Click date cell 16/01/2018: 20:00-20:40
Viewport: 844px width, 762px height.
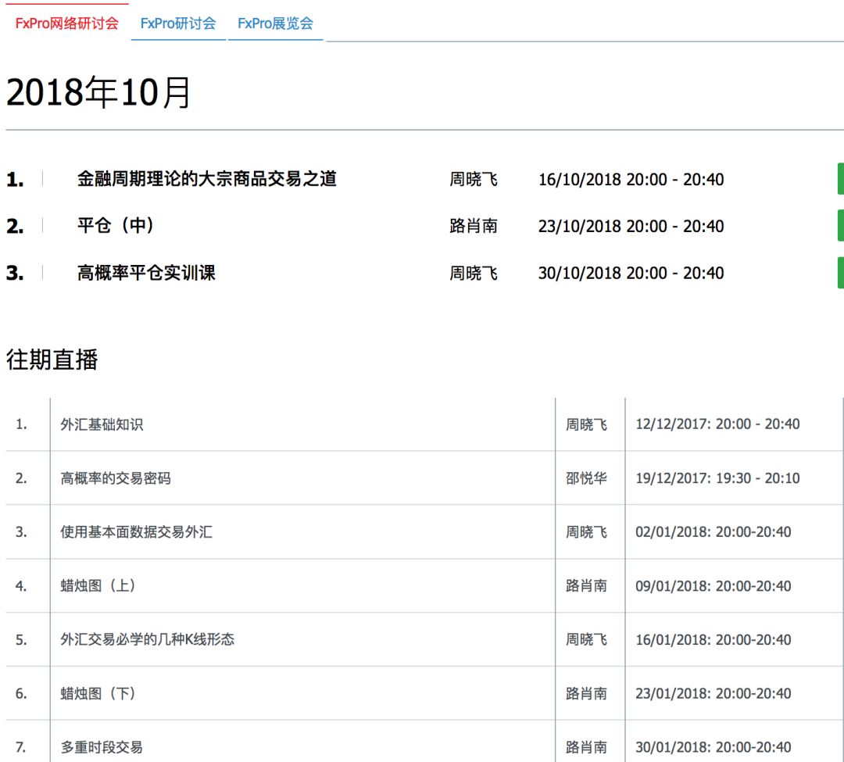tap(713, 639)
